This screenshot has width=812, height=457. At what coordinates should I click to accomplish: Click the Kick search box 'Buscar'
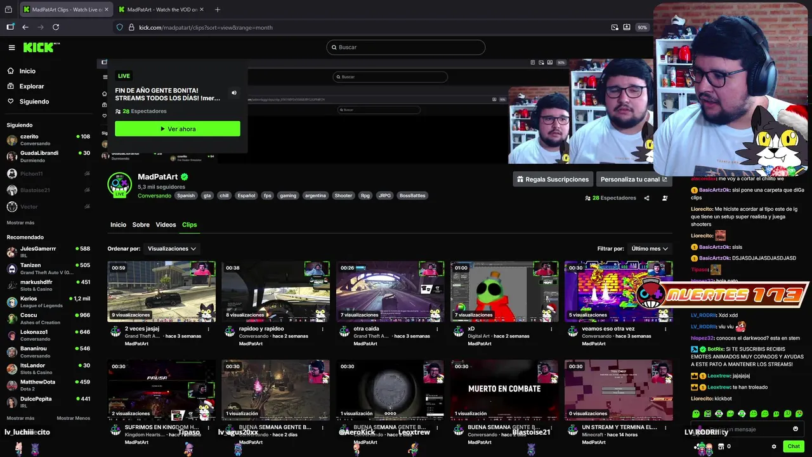tap(406, 47)
